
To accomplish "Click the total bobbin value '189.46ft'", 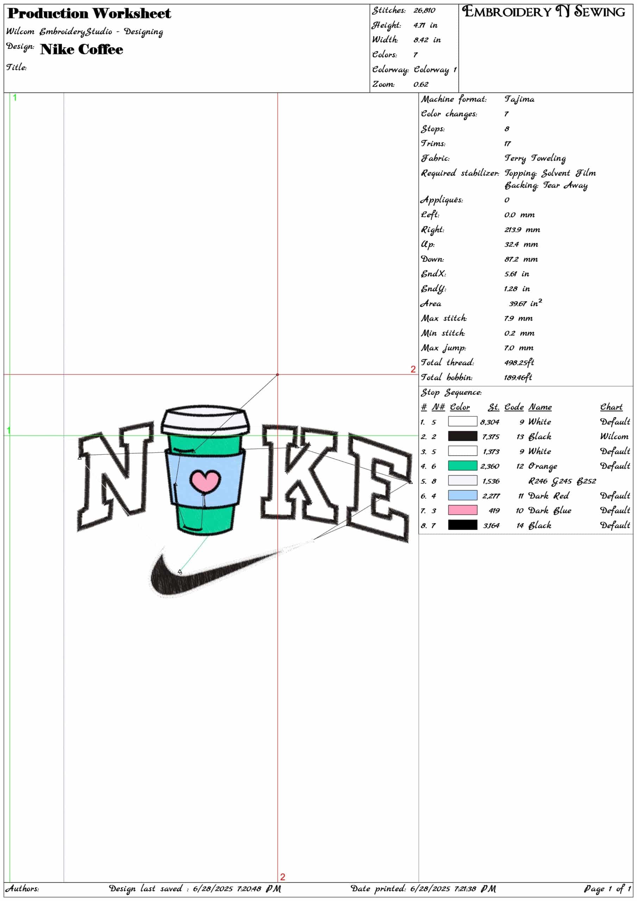I will (x=518, y=377).
